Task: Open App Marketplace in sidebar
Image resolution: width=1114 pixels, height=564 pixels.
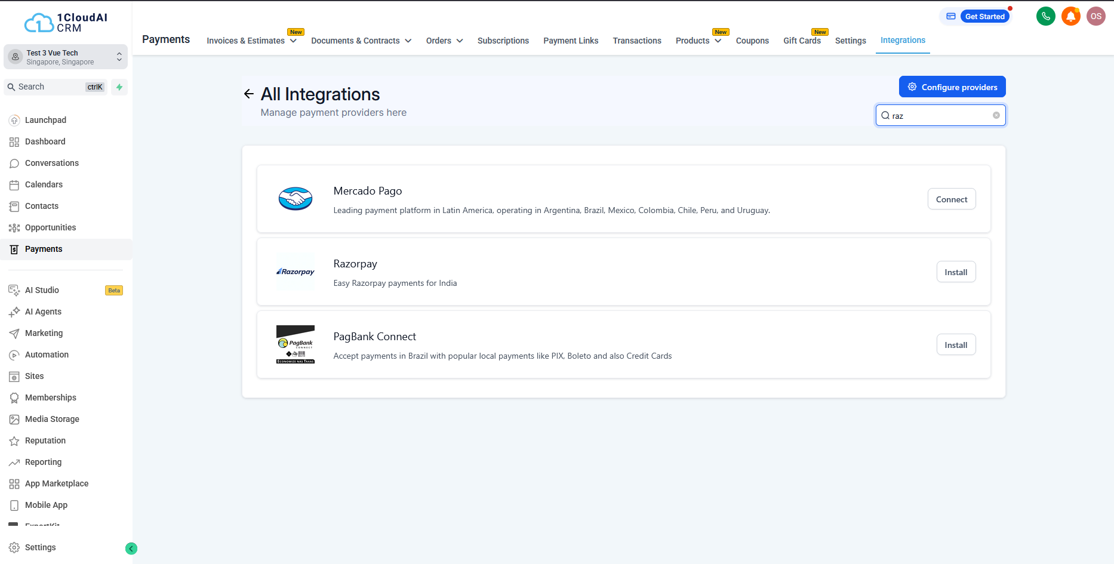Action: (57, 483)
